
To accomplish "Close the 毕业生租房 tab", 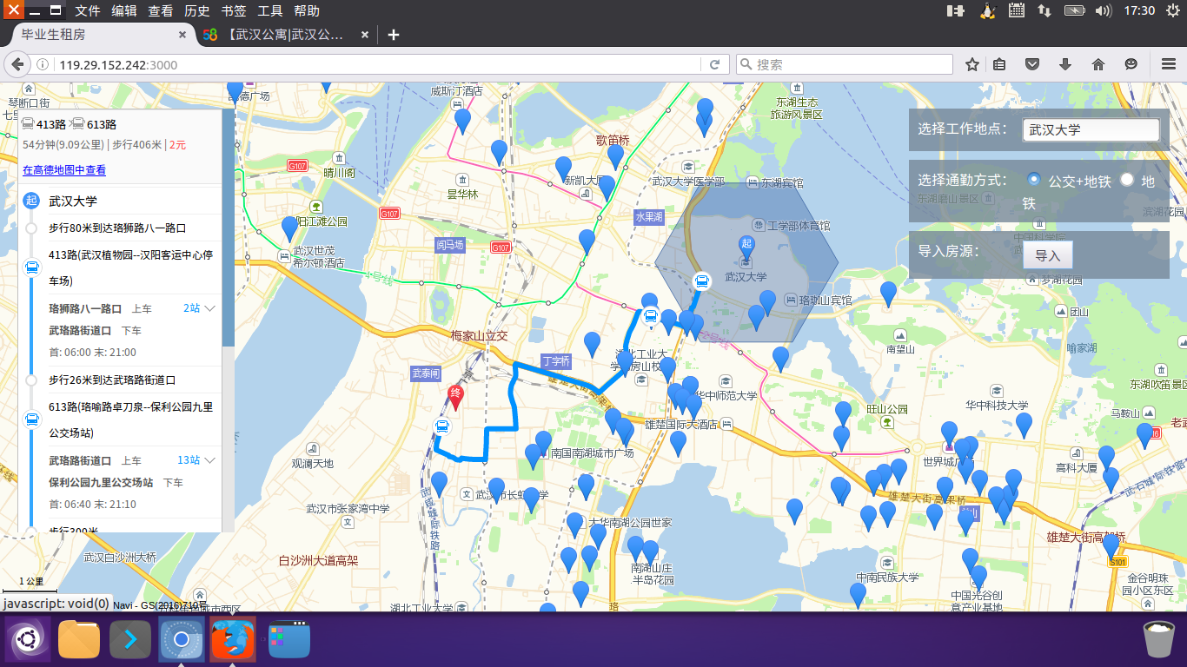I will tap(182, 35).
